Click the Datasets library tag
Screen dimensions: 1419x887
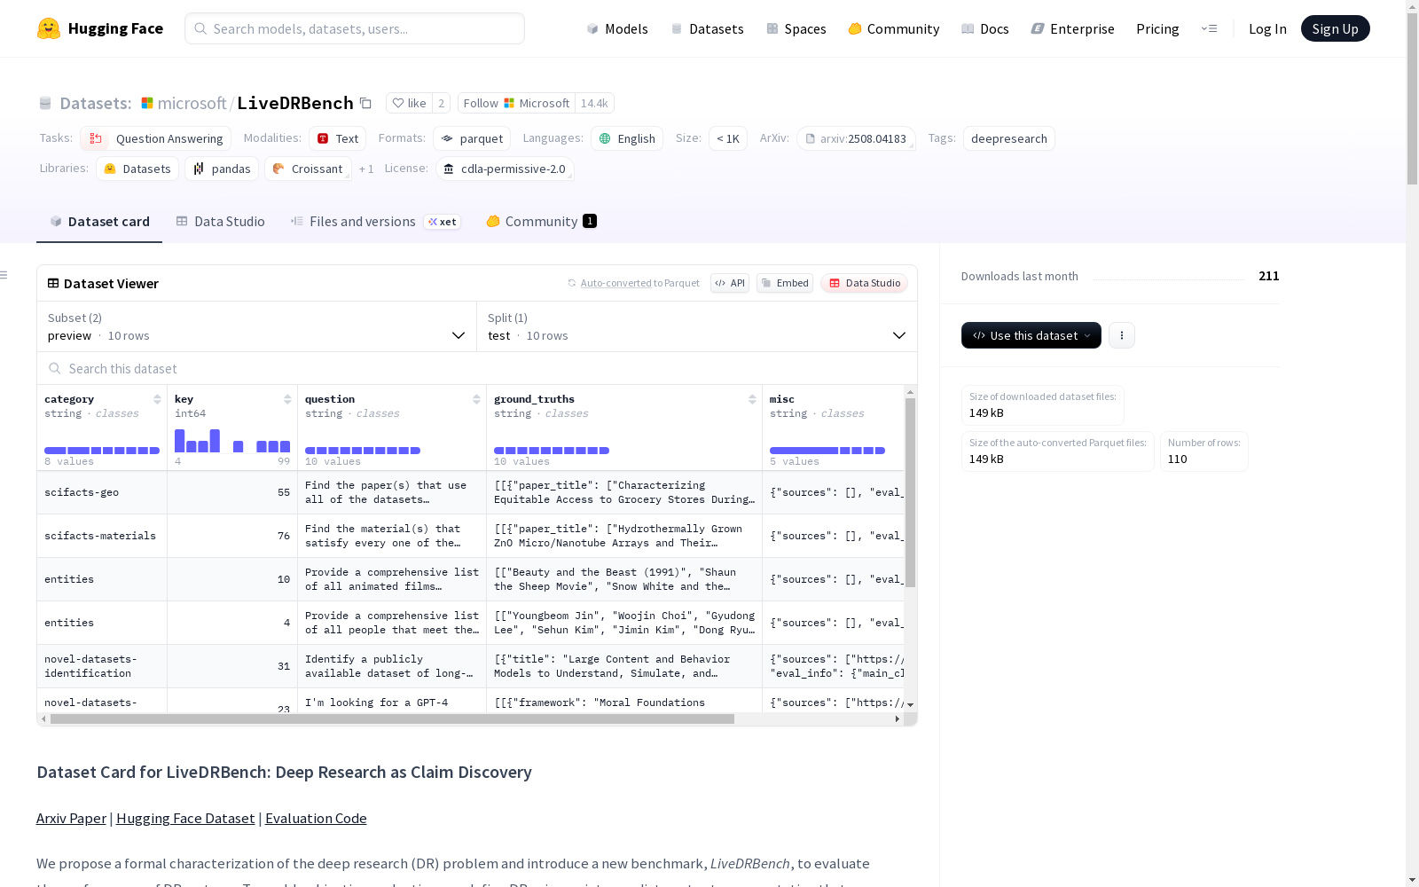[x=137, y=169]
